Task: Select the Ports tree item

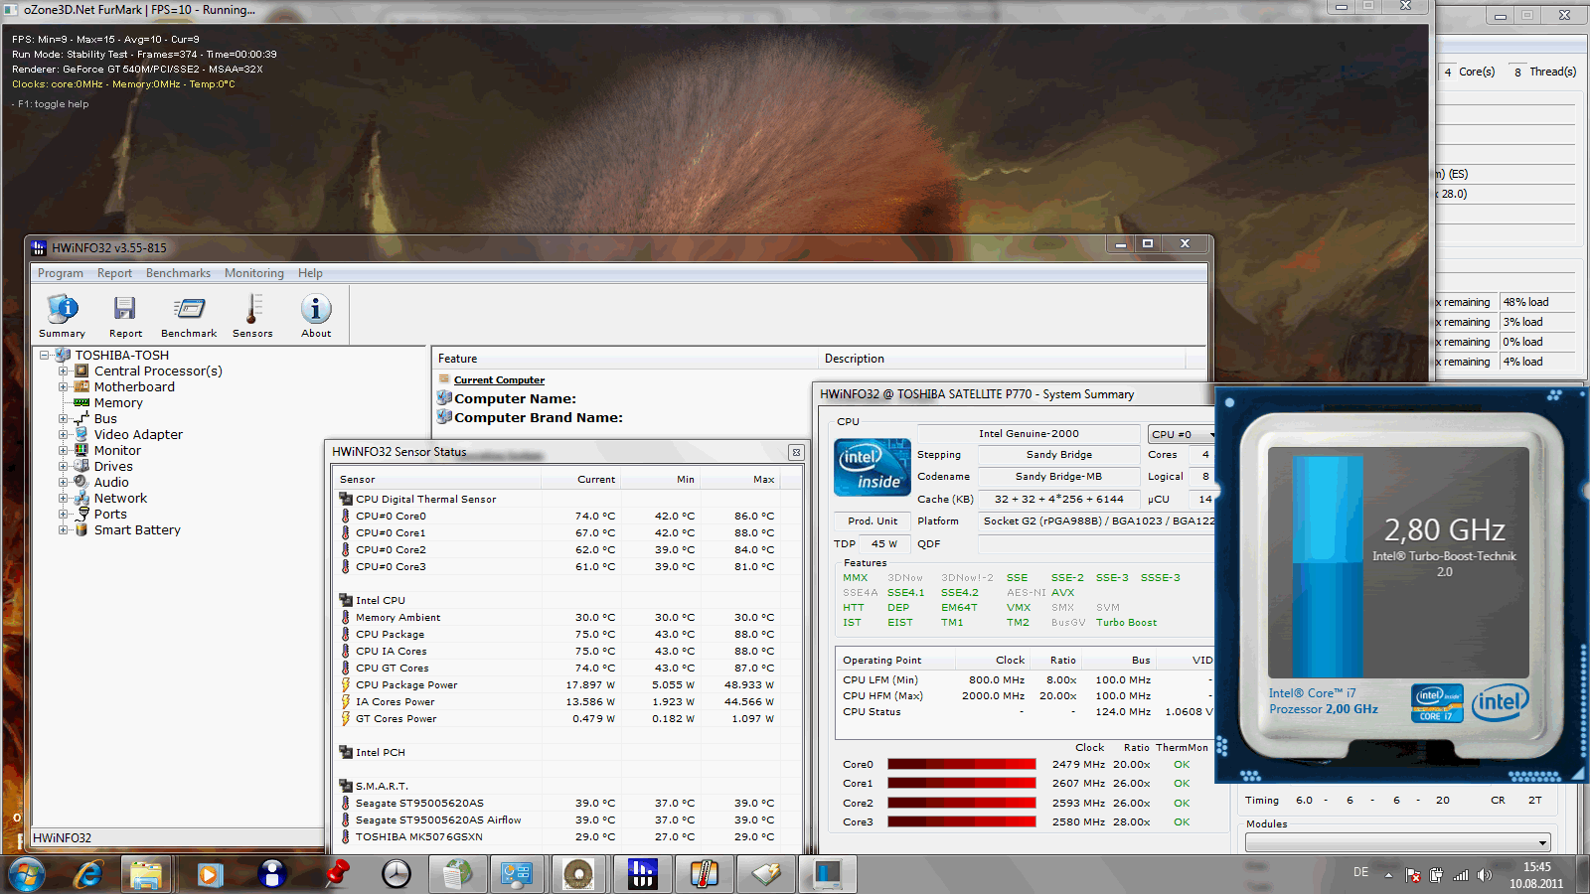Action: [110, 514]
